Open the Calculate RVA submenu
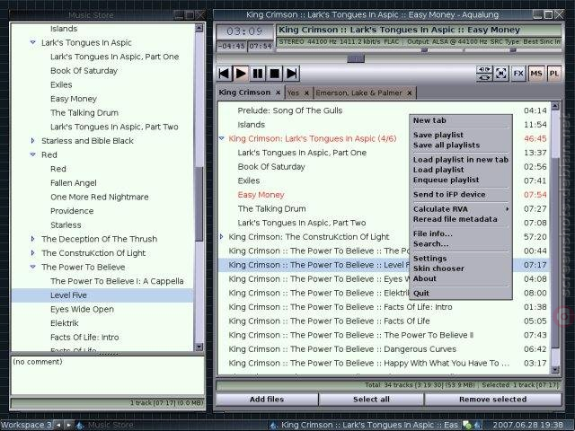The height and width of the screenshot is (431, 575). tap(461, 209)
